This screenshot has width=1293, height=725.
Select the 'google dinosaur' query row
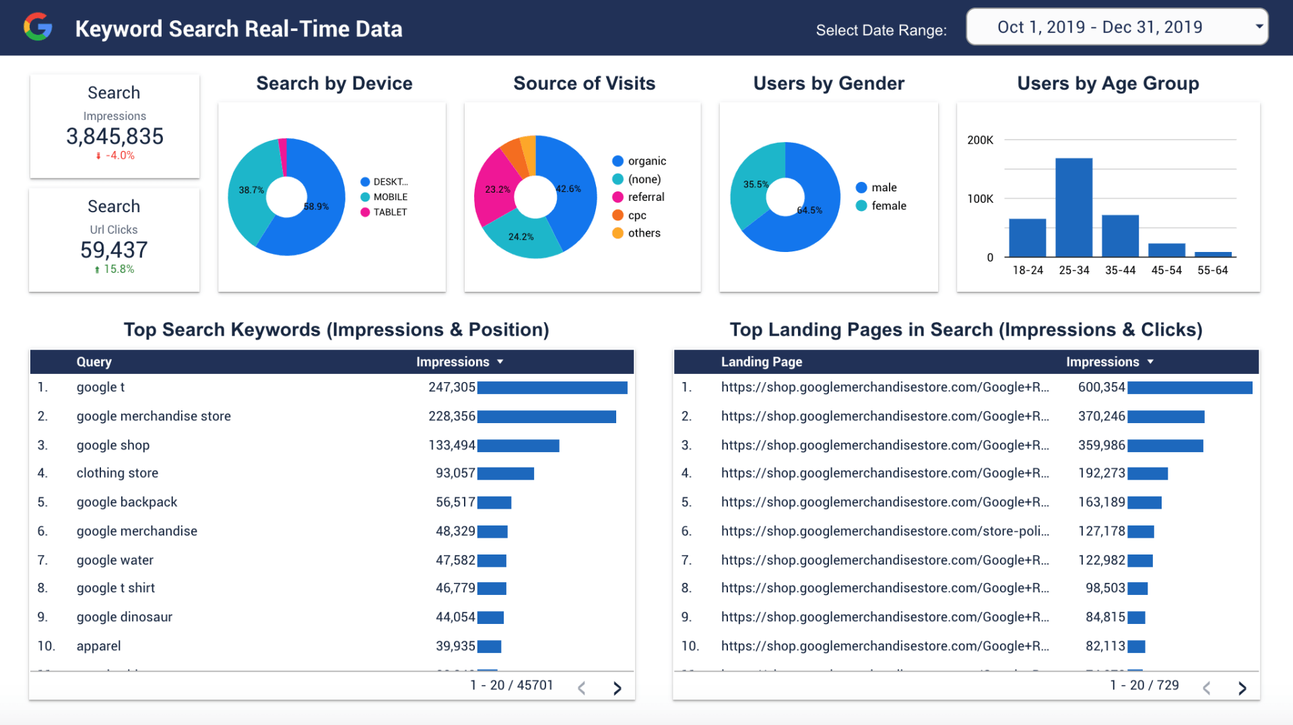click(332, 617)
